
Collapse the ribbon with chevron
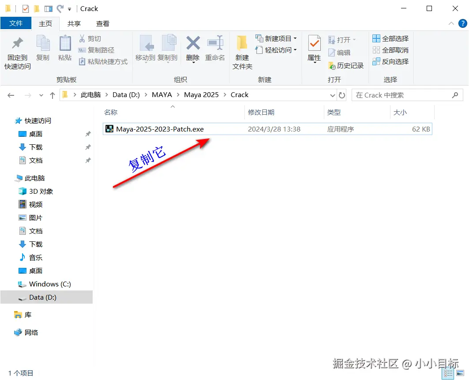coord(451,23)
